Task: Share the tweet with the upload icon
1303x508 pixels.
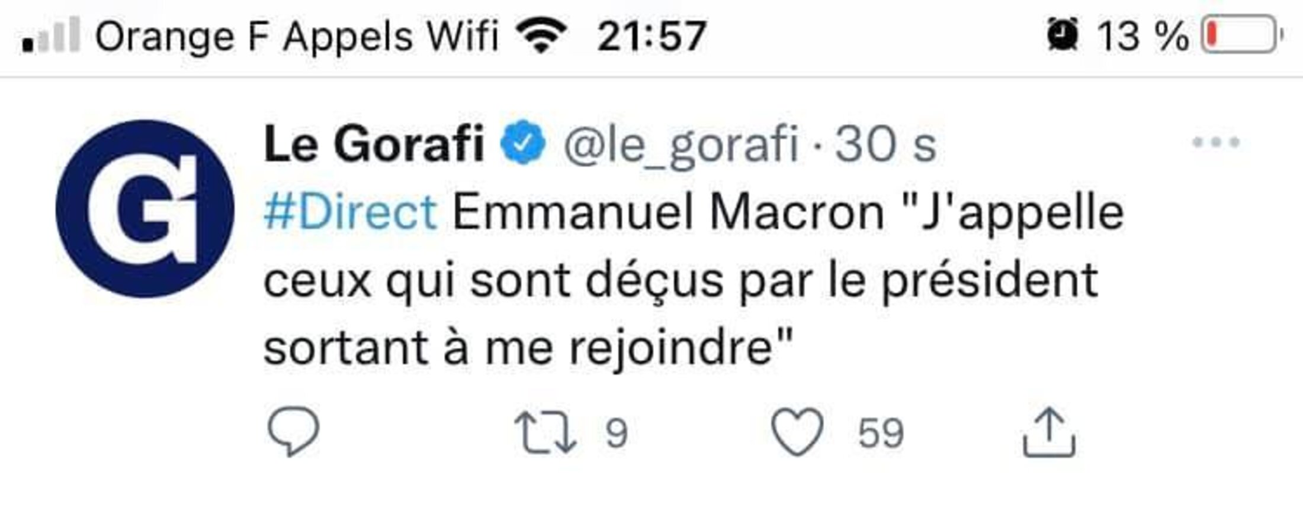Action: 1049,432
